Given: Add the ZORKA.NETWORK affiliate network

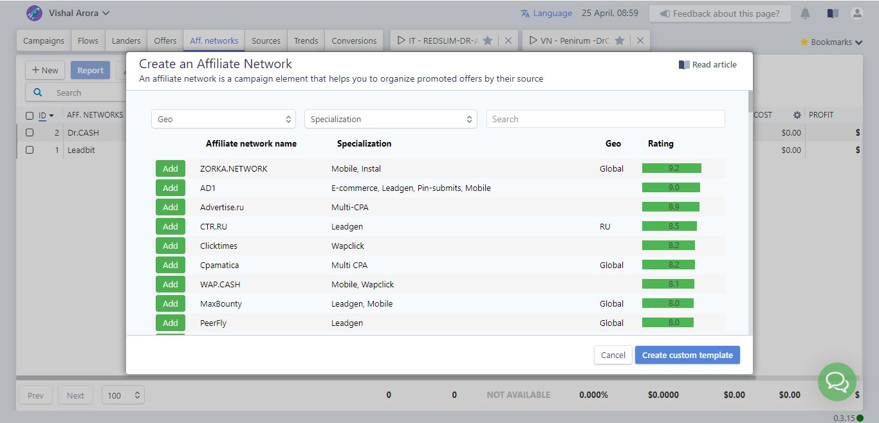Looking at the screenshot, I should pos(171,168).
